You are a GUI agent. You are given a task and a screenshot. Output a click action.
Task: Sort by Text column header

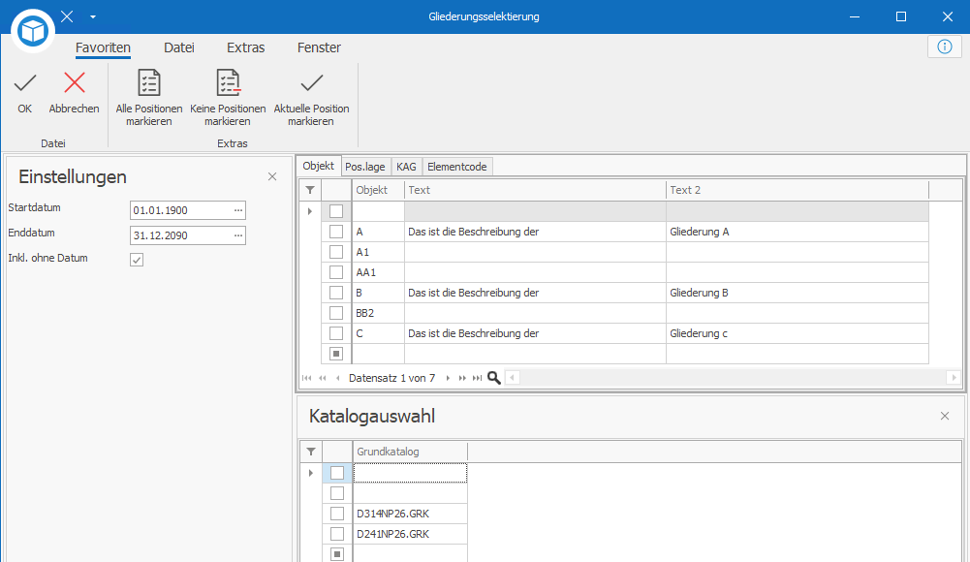tap(535, 190)
